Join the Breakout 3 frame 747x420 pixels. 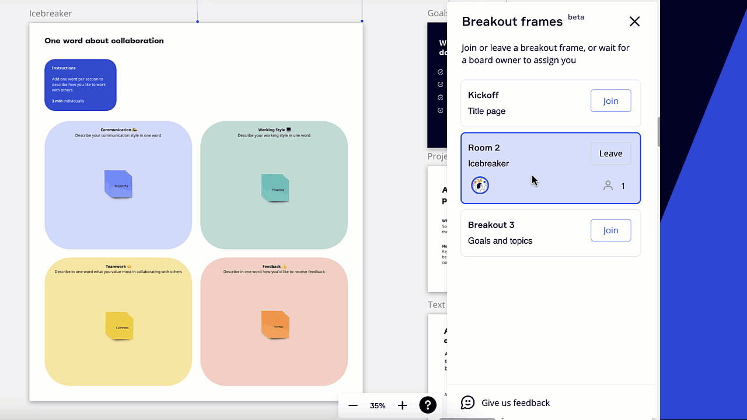tap(610, 230)
